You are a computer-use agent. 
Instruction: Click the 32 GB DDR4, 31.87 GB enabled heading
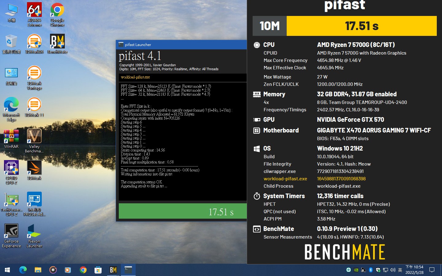pyautogui.click(x=357, y=94)
